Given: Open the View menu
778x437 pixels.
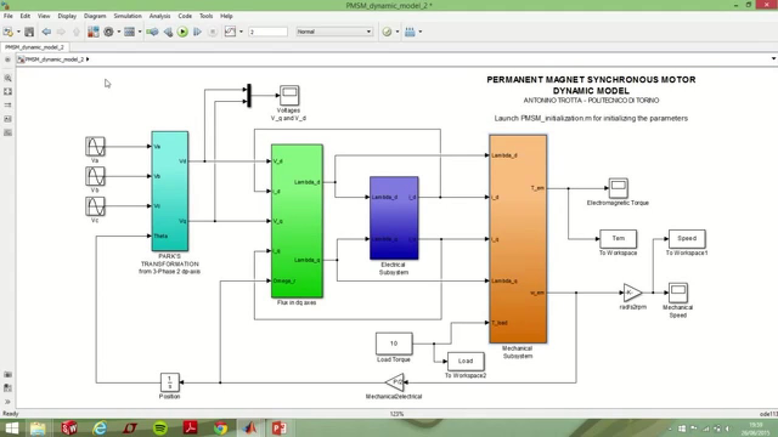Looking at the screenshot, I should [x=44, y=16].
